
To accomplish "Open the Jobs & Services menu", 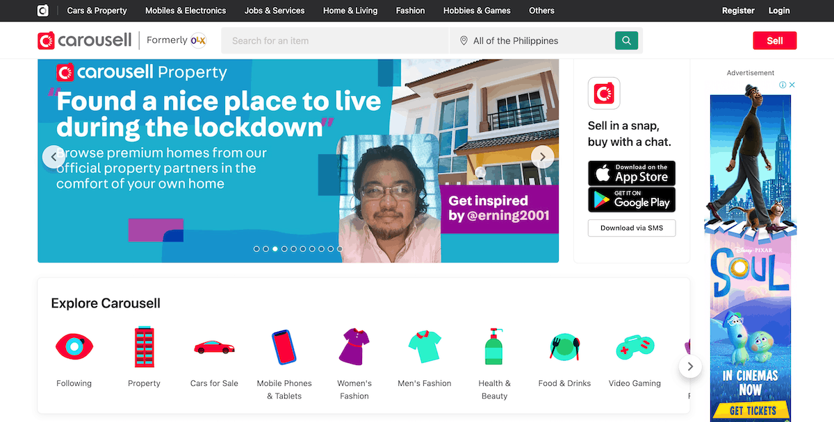I will click(275, 10).
